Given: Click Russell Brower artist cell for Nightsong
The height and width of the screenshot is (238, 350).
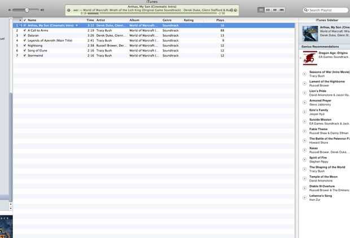Looking at the screenshot, I should click(111, 46).
